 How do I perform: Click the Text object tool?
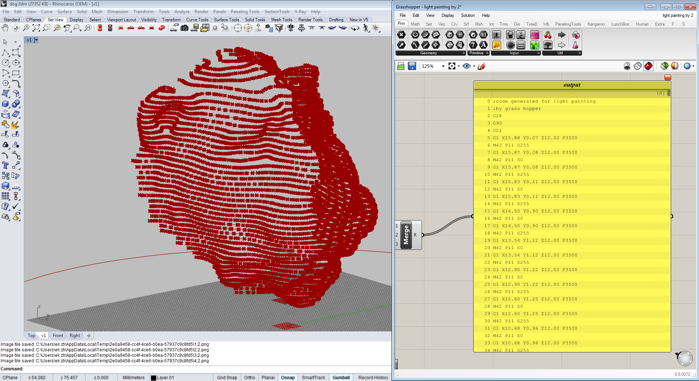point(5,166)
